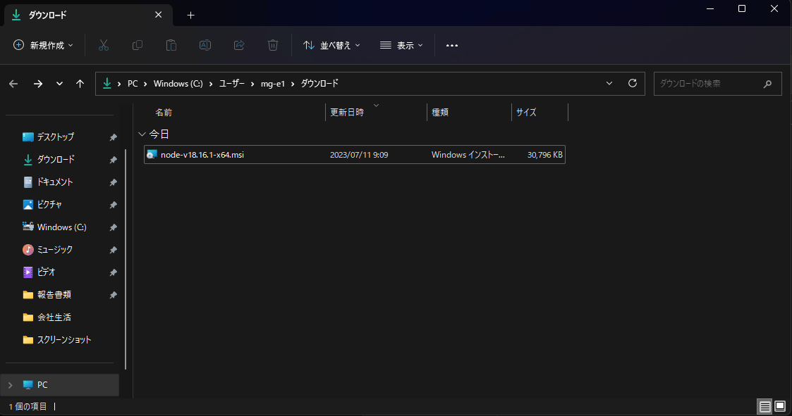This screenshot has width=792, height=416.
Task: Click the pin icon next to Windows (C:)
Action: pos(113,227)
